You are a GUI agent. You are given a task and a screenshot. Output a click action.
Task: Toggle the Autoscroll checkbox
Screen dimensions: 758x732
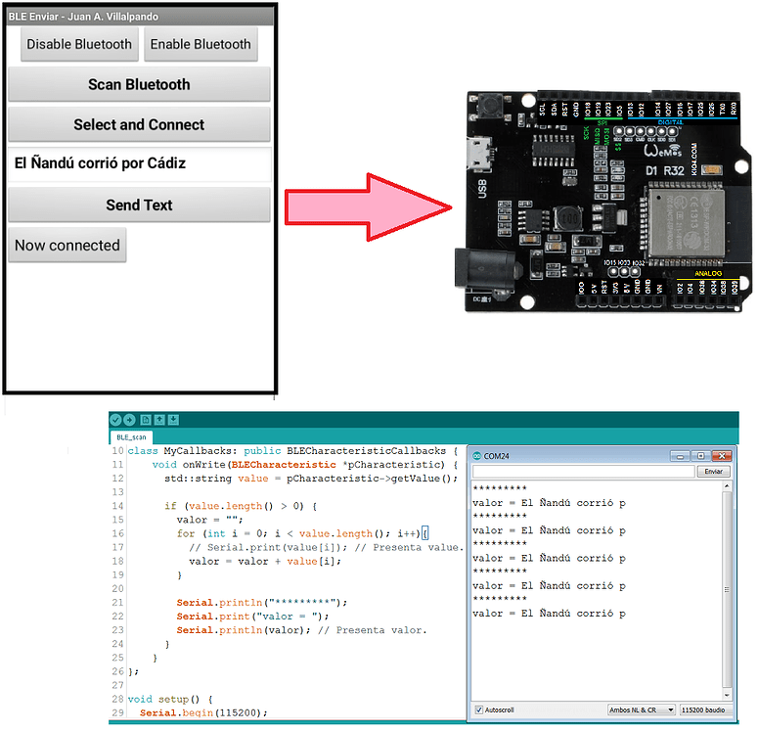(478, 709)
